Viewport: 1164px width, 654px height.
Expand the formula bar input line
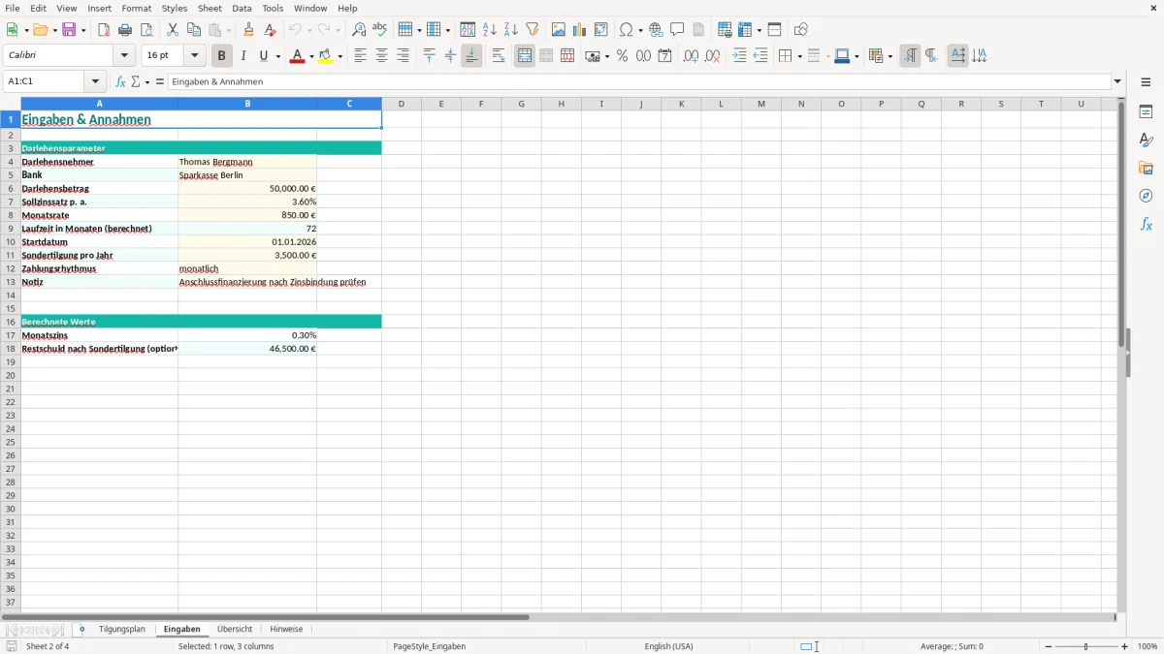pyautogui.click(x=1117, y=82)
